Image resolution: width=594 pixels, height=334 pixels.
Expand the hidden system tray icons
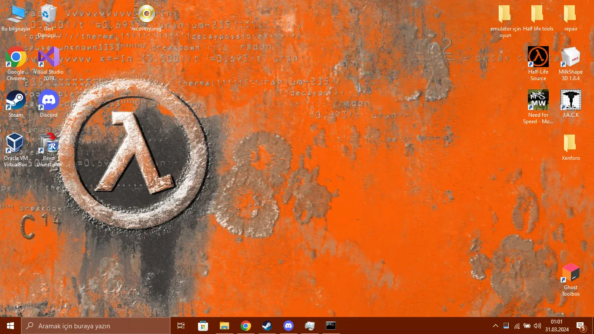(495, 326)
